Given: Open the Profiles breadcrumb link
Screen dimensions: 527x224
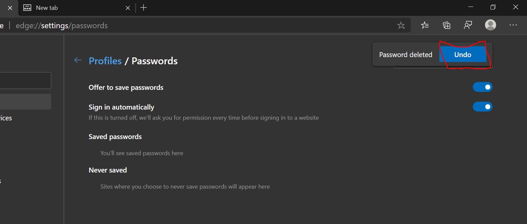Looking at the screenshot, I should coord(105,61).
